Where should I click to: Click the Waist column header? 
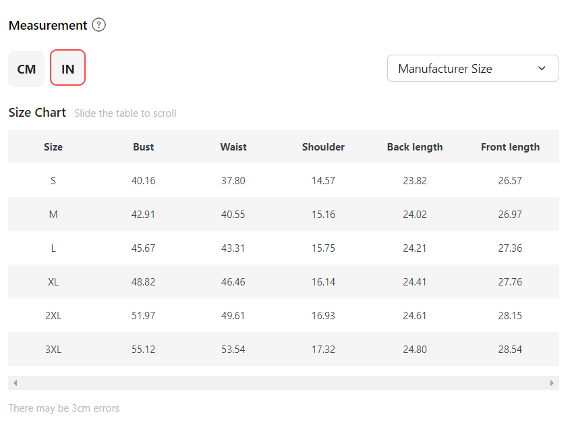click(233, 147)
